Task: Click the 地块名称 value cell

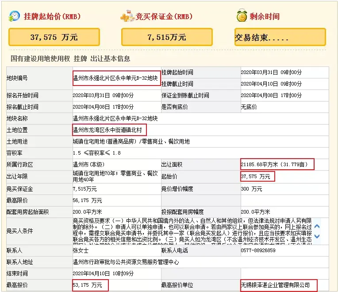Action: [201, 118]
